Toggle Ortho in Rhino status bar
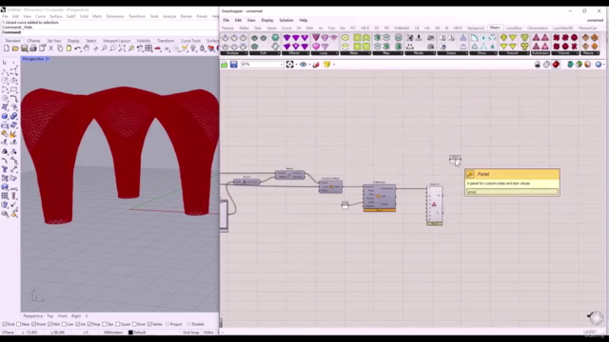This screenshot has width=609, height=342. 208,332
